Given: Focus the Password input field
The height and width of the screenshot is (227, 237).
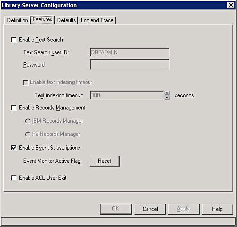Looking at the screenshot, I should 130,65.
